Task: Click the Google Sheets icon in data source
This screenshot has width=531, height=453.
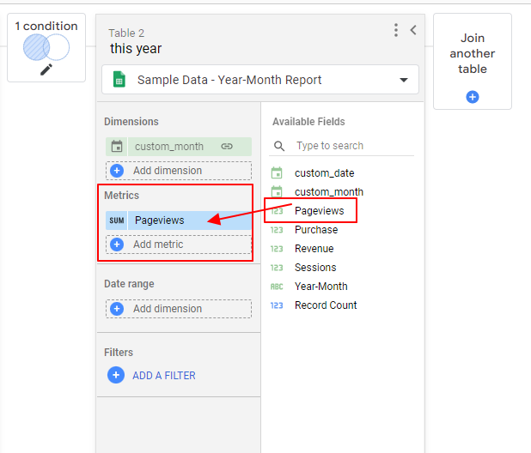Action: (x=119, y=80)
